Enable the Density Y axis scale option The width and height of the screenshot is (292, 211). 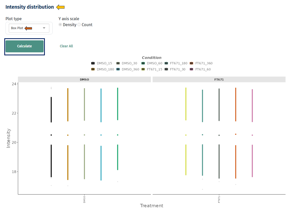[x=60, y=25]
